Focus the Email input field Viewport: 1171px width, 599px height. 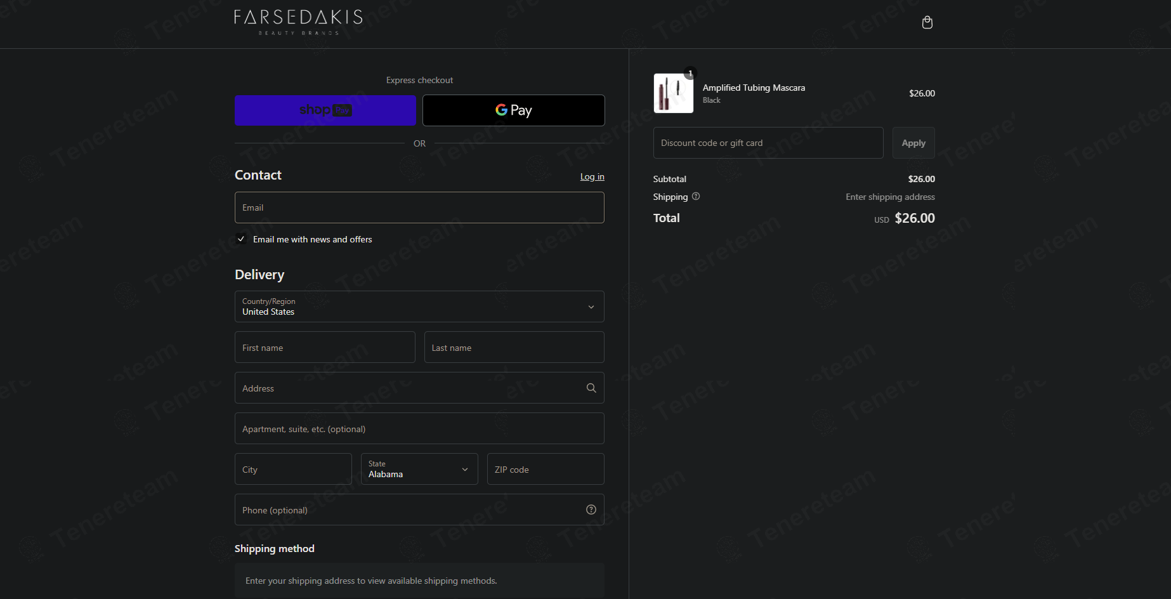pos(419,207)
